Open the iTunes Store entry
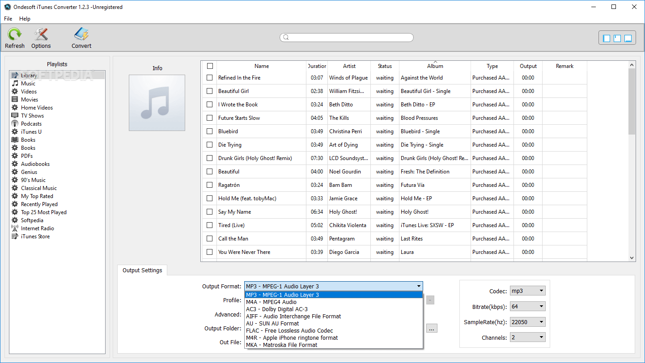Image resolution: width=645 pixels, height=363 pixels. click(34, 236)
